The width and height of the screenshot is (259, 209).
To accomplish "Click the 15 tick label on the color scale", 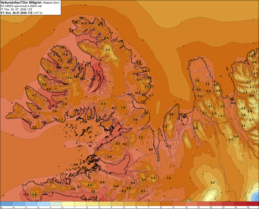I will tap(248, 207).
